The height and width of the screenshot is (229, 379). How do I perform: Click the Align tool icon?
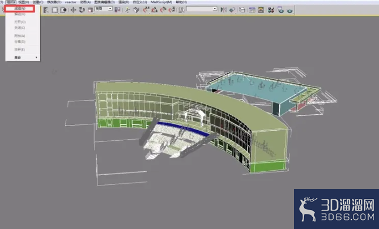coord(232,10)
